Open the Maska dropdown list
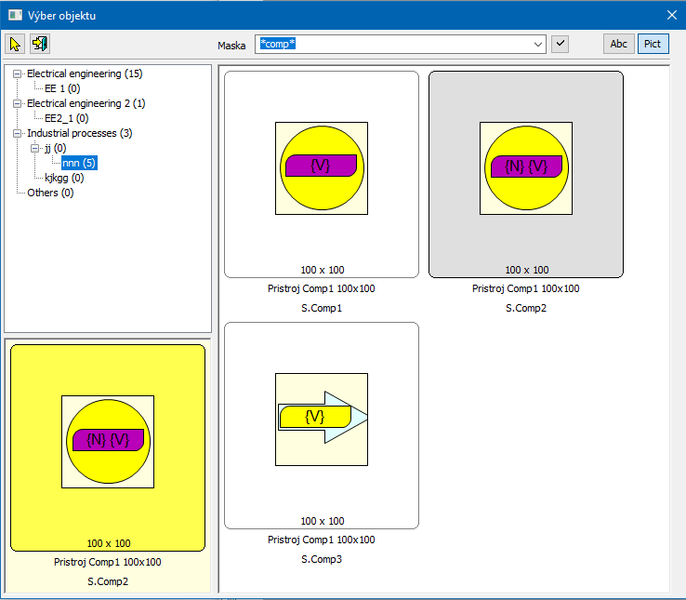The width and height of the screenshot is (686, 600). coord(538,44)
